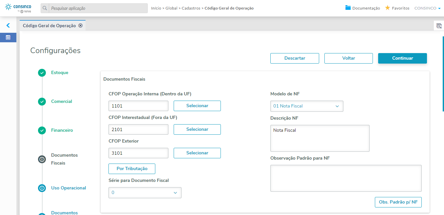This screenshot has width=444, height=215.
Task: Close the Código Geral de Operação tab
Action: coord(81,26)
